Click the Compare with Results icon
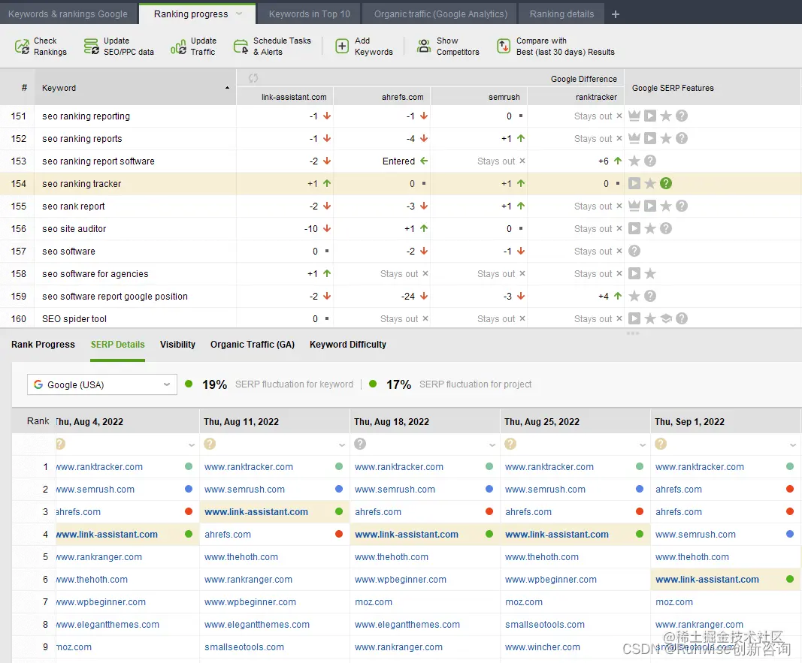The image size is (802, 663). [504, 47]
